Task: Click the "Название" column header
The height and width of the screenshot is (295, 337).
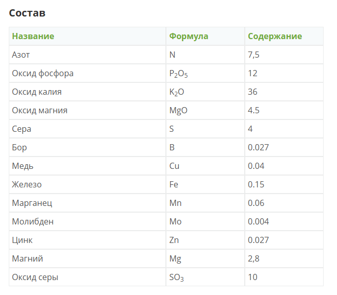Action: coord(33,36)
